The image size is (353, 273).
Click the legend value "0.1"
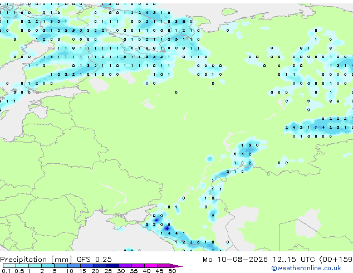coord(6,271)
